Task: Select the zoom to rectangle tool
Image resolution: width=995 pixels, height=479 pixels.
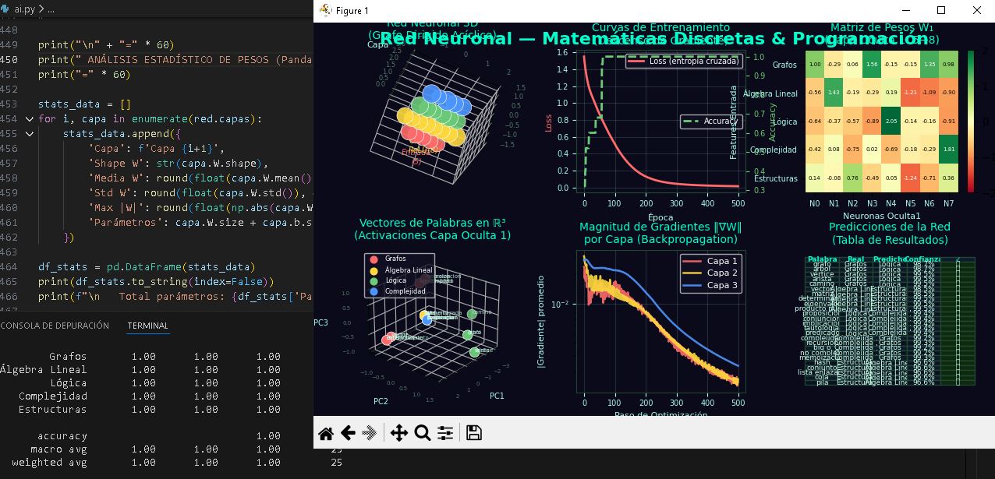Action: tap(422, 434)
